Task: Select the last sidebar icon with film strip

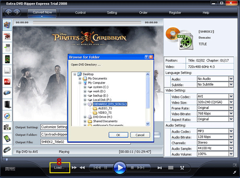Action: 7,150
